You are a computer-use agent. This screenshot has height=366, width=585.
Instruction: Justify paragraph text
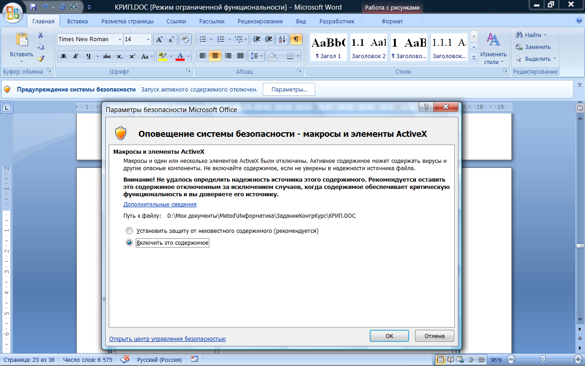[x=240, y=56]
